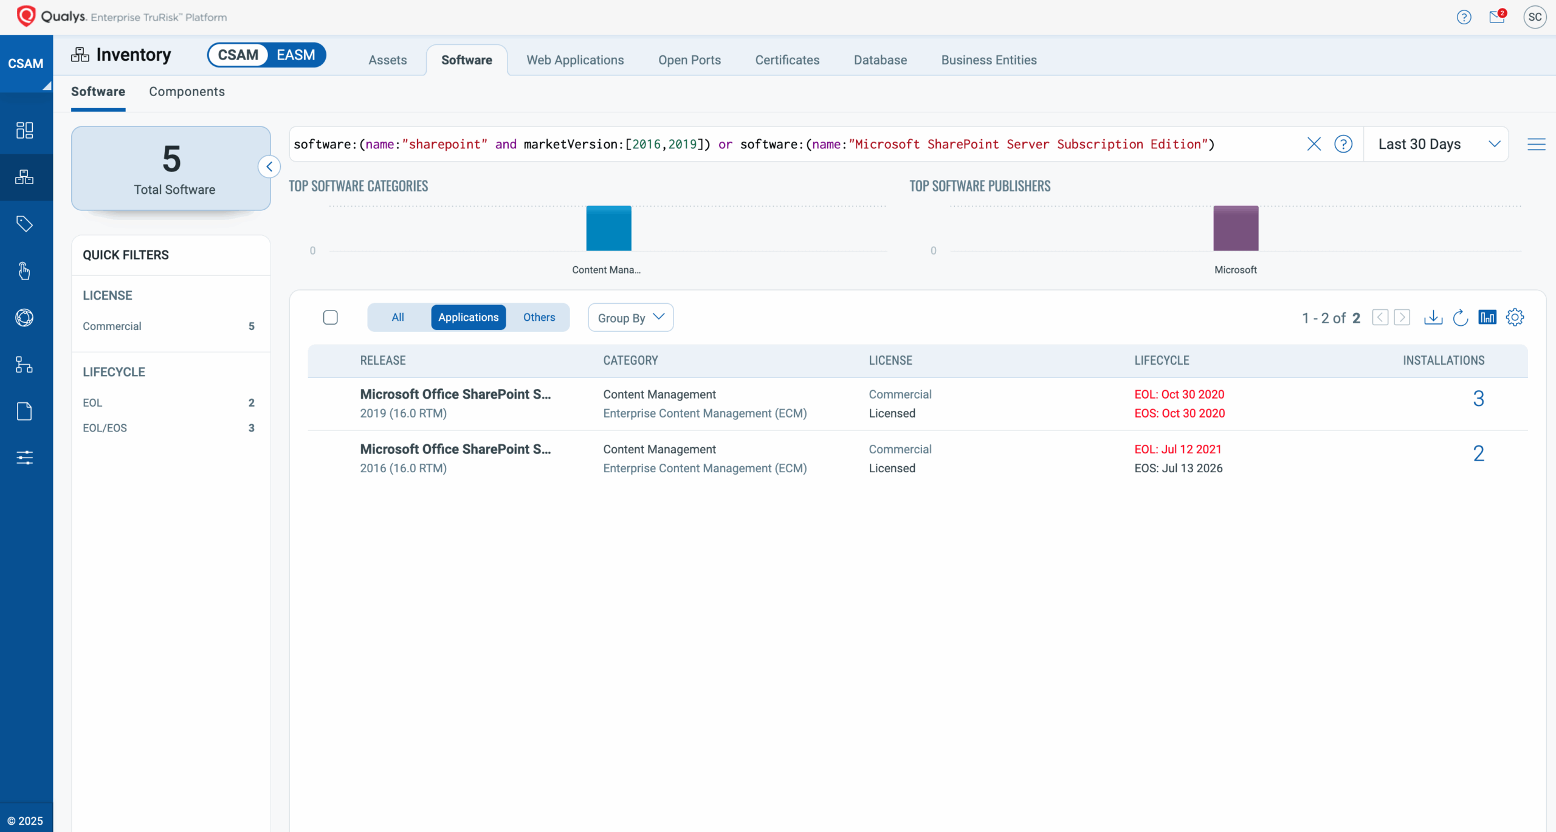Image resolution: width=1556 pixels, height=832 pixels.
Task: Open the Certificates tab
Action: coord(787,60)
